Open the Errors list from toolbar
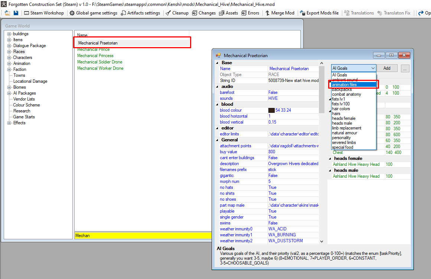The image size is (431, 279). tap(250, 13)
